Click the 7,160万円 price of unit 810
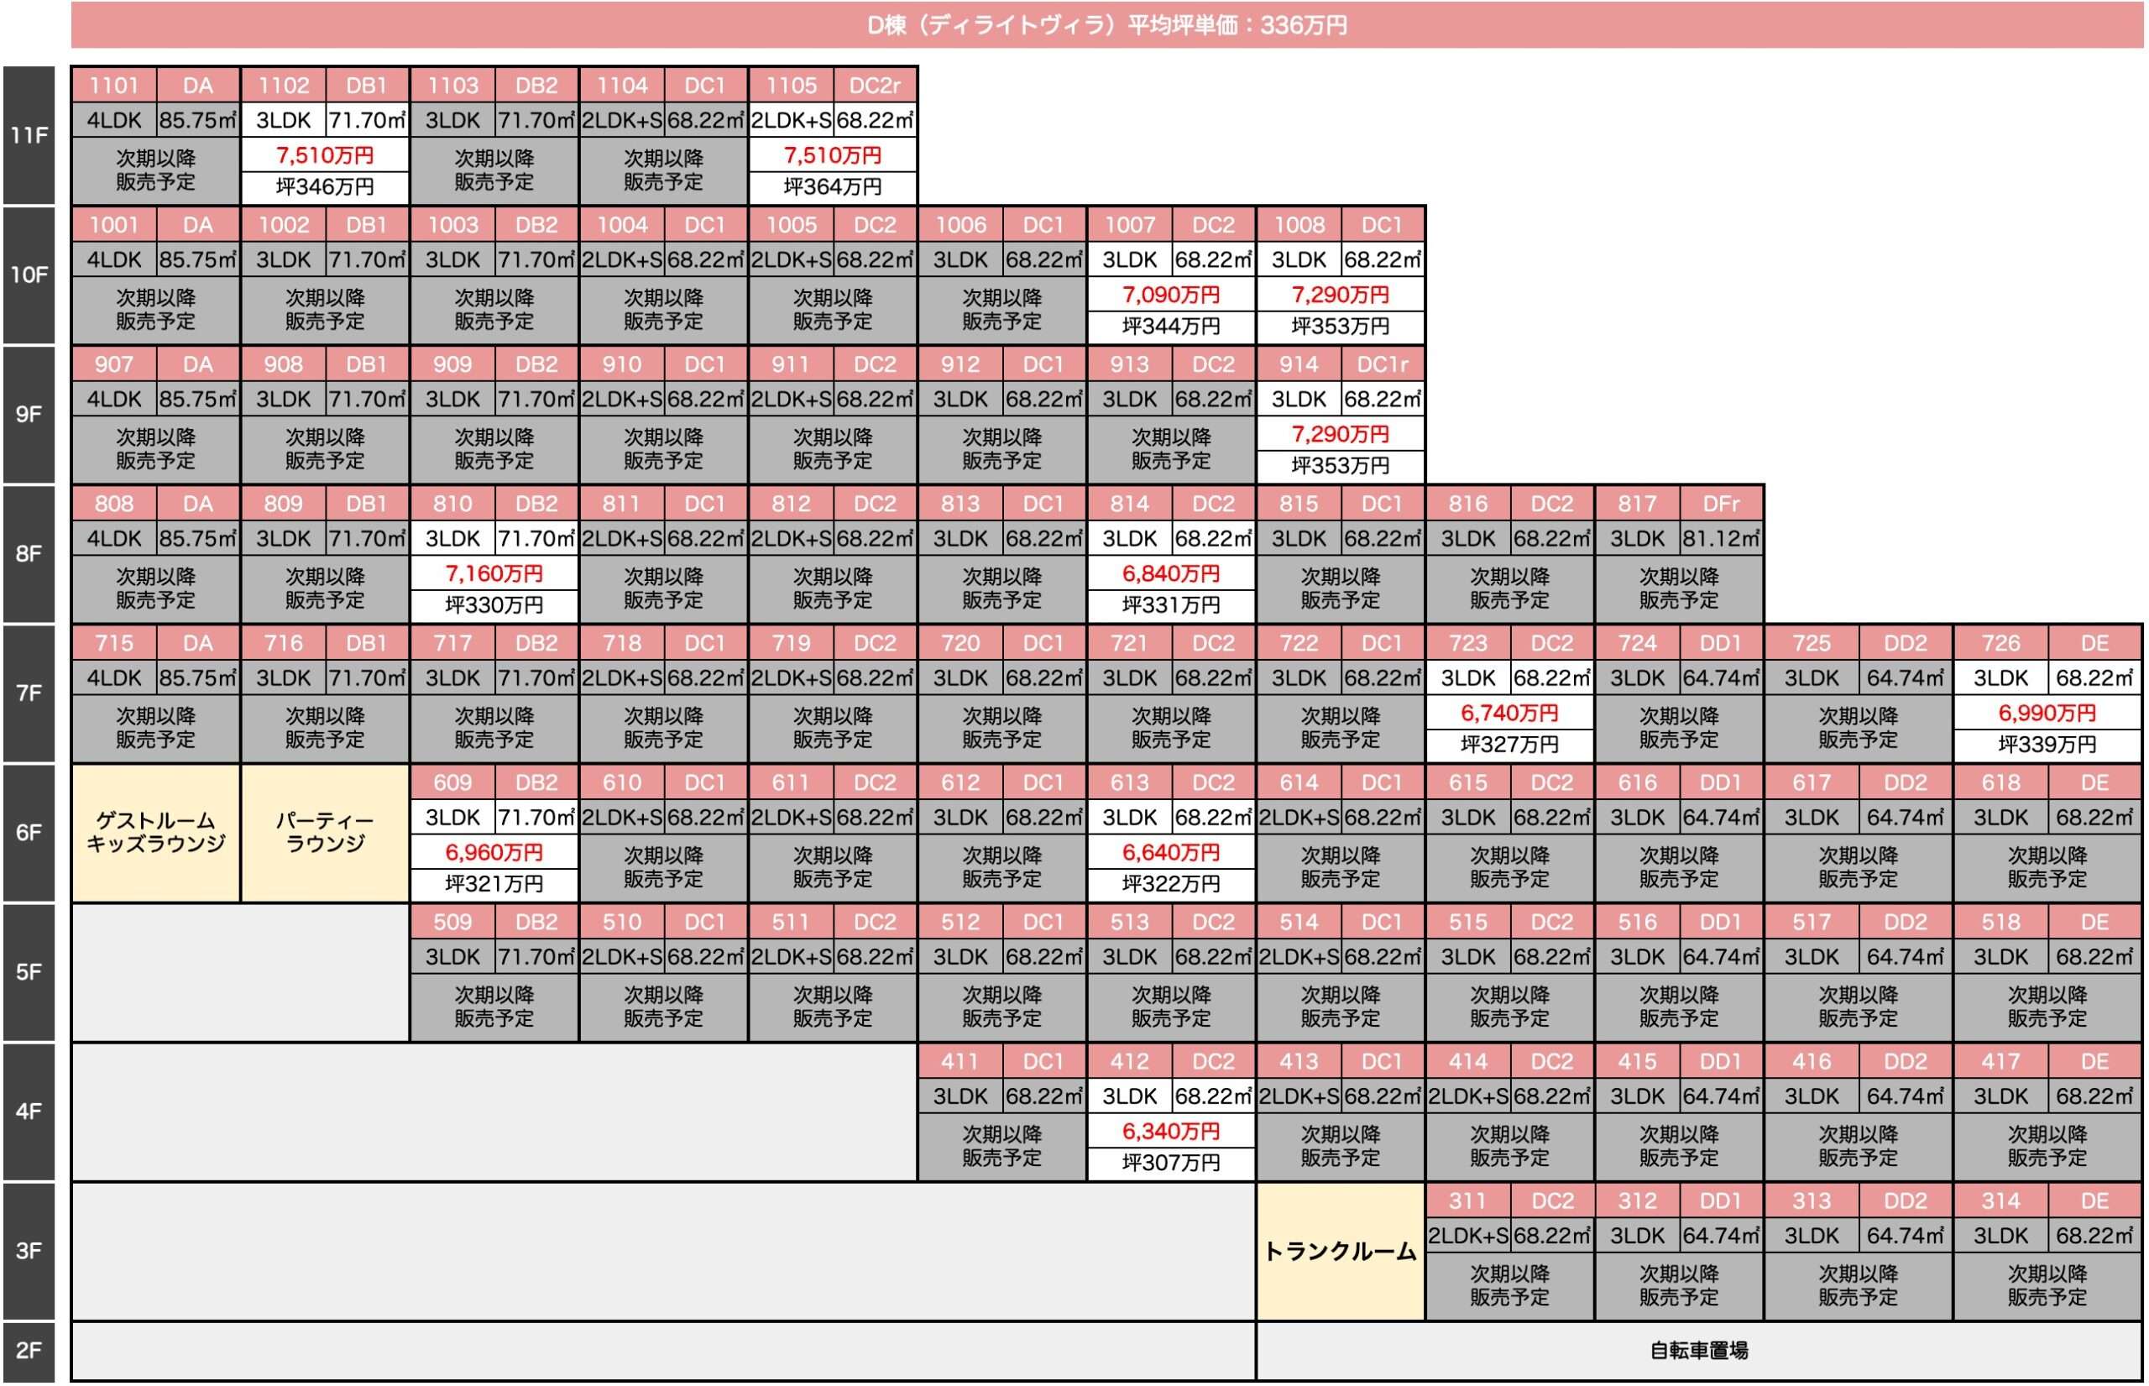Screen dimensions: 2149x1386 pyautogui.click(x=494, y=574)
